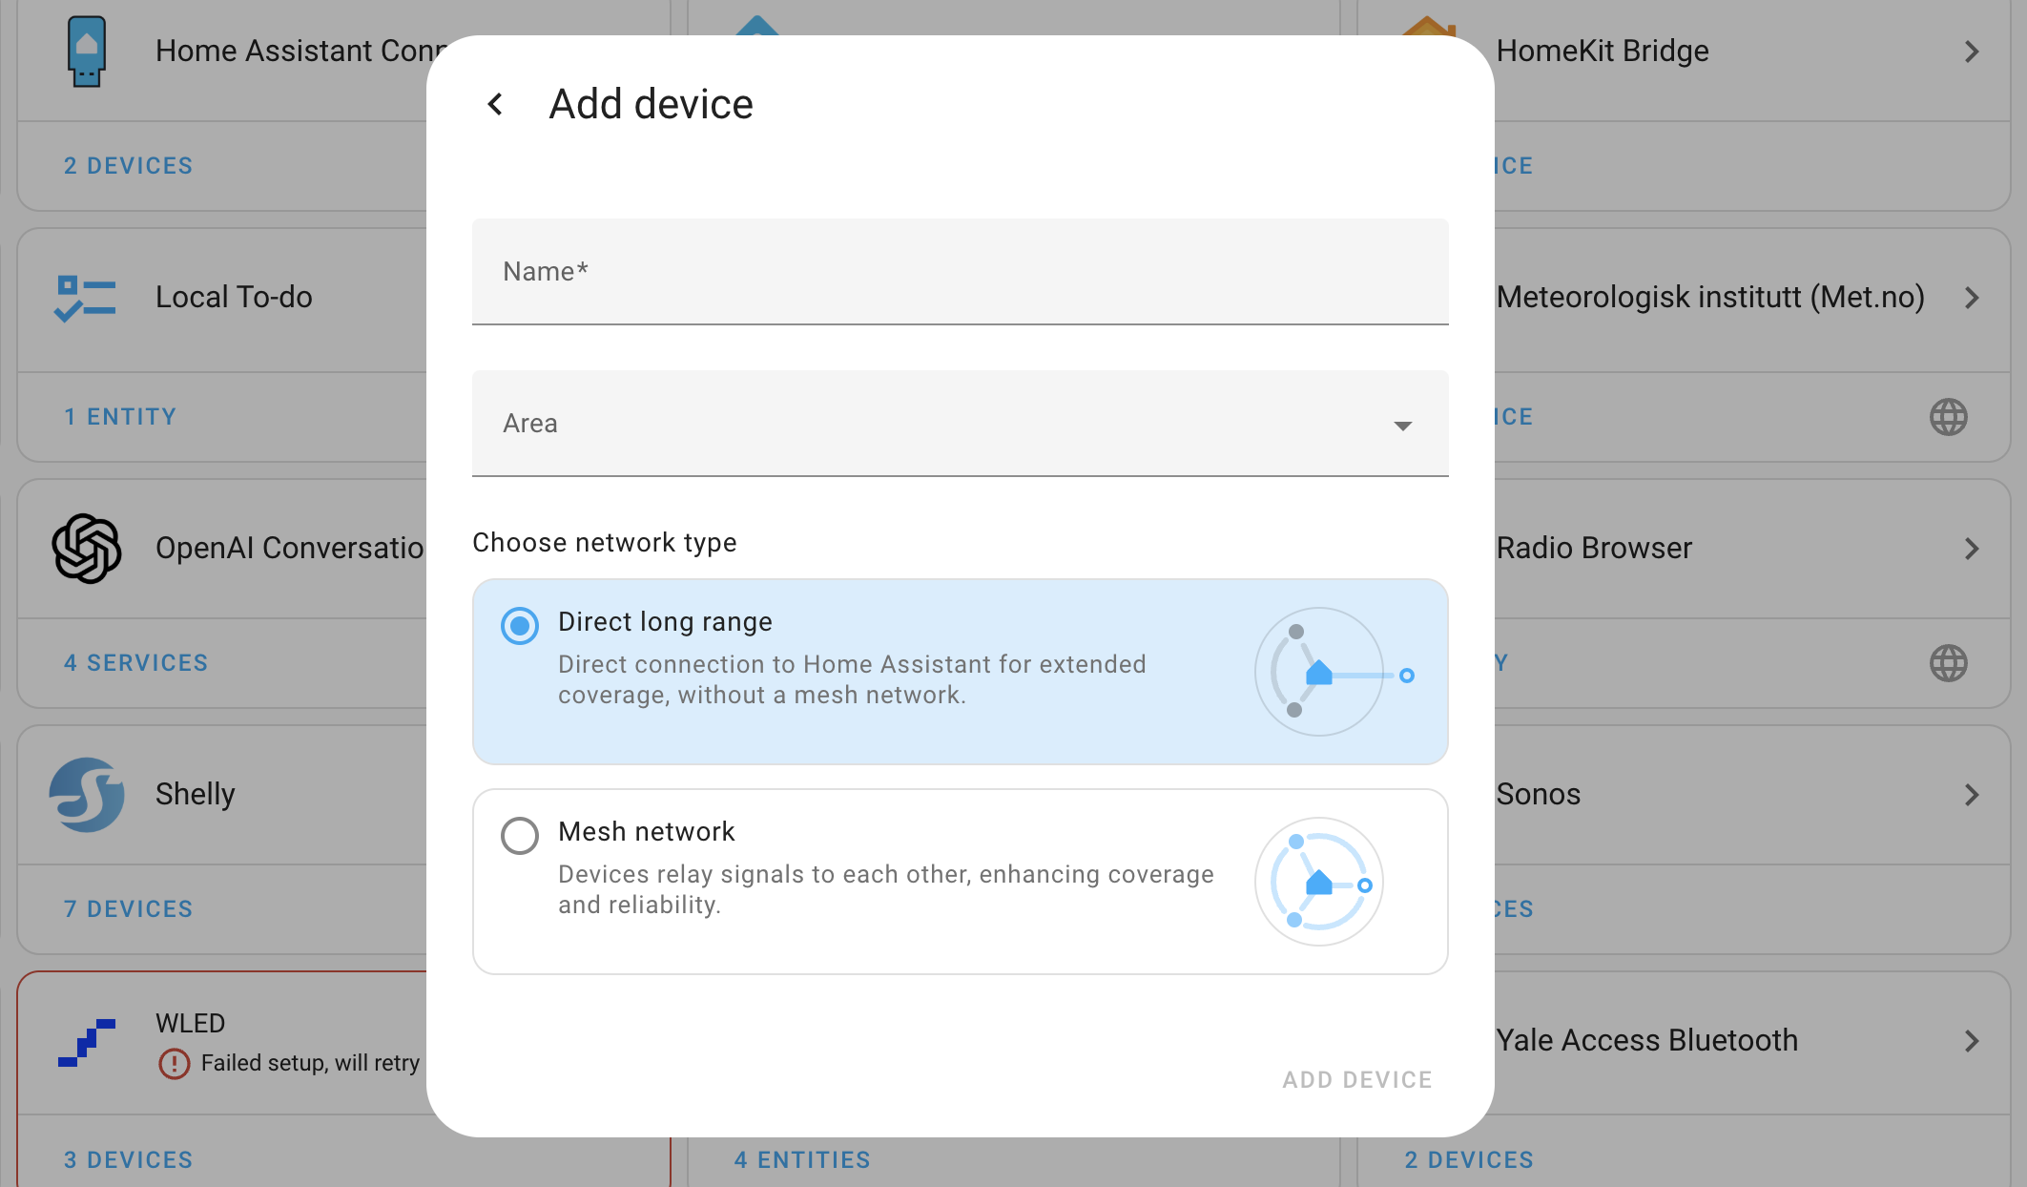Open the 7 DEVICES link under Shelly
Image resolution: width=2027 pixels, height=1187 pixels.
pos(128,908)
